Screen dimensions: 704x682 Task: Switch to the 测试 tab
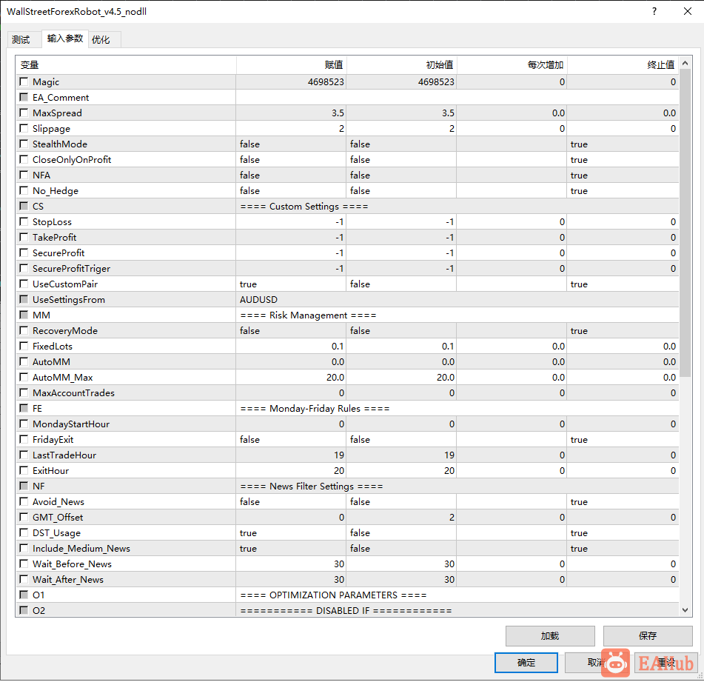[x=21, y=39]
